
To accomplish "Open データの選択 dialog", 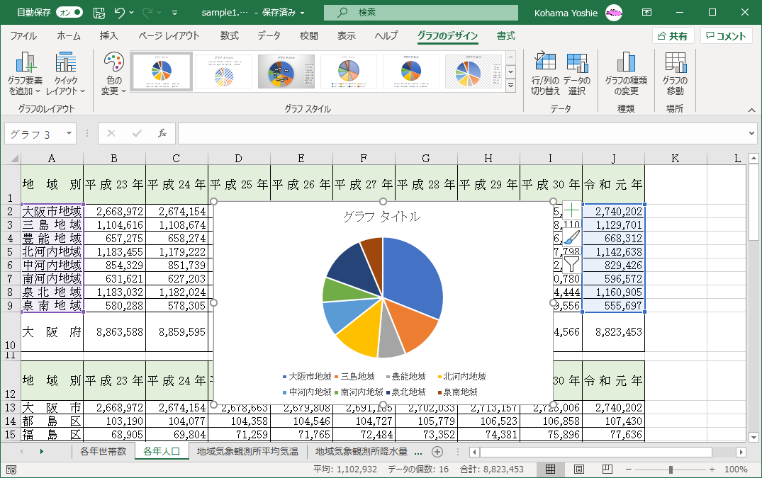I will pos(577,74).
